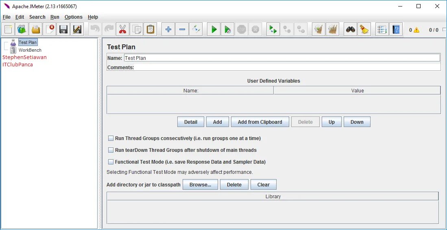Click Start no pauses icon
Screen dimensions: 447x230
click(x=227, y=29)
